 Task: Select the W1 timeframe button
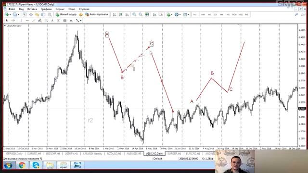210,15
